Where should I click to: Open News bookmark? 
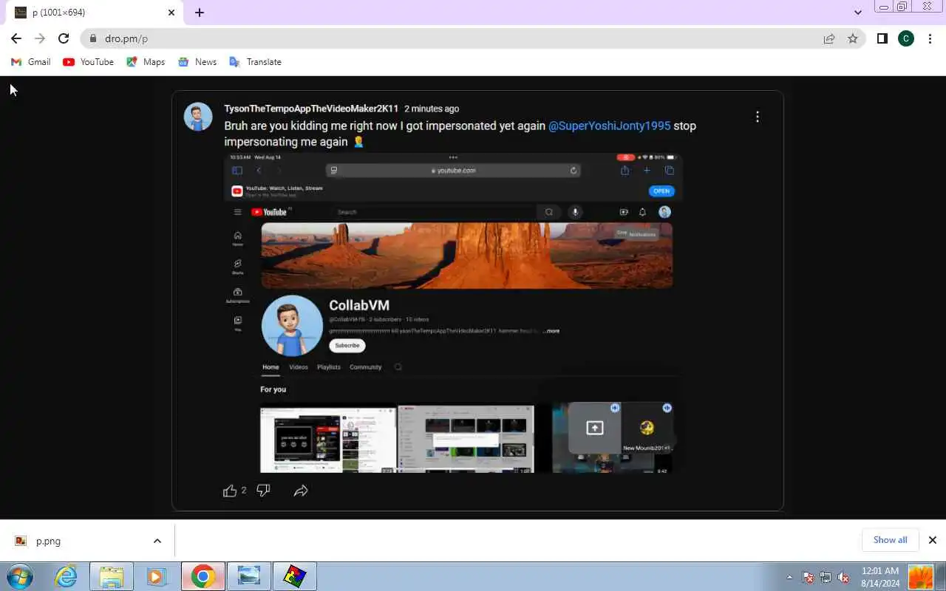pyautogui.click(x=197, y=62)
